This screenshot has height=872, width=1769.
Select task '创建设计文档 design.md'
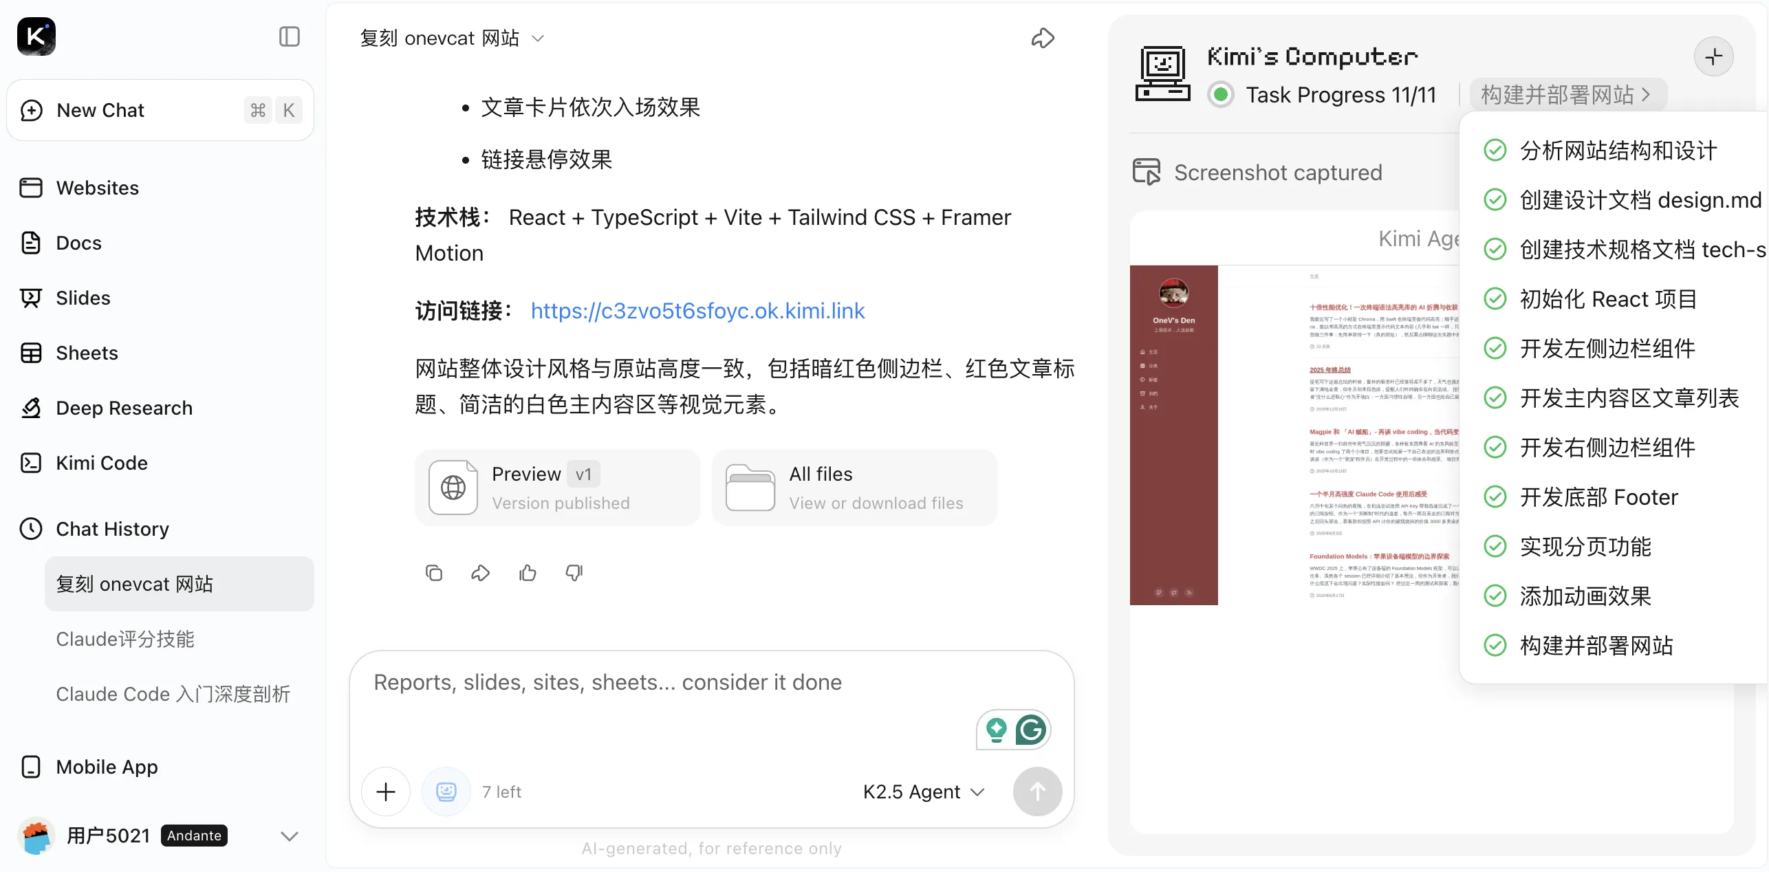[1623, 200]
